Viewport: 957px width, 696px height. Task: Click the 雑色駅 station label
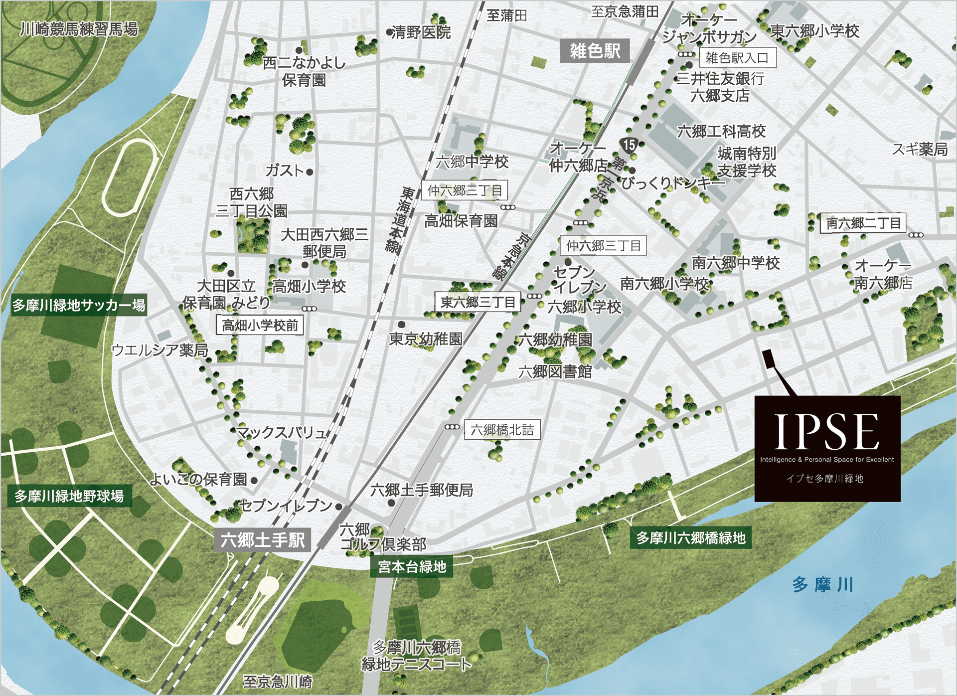[x=595, y=51]
